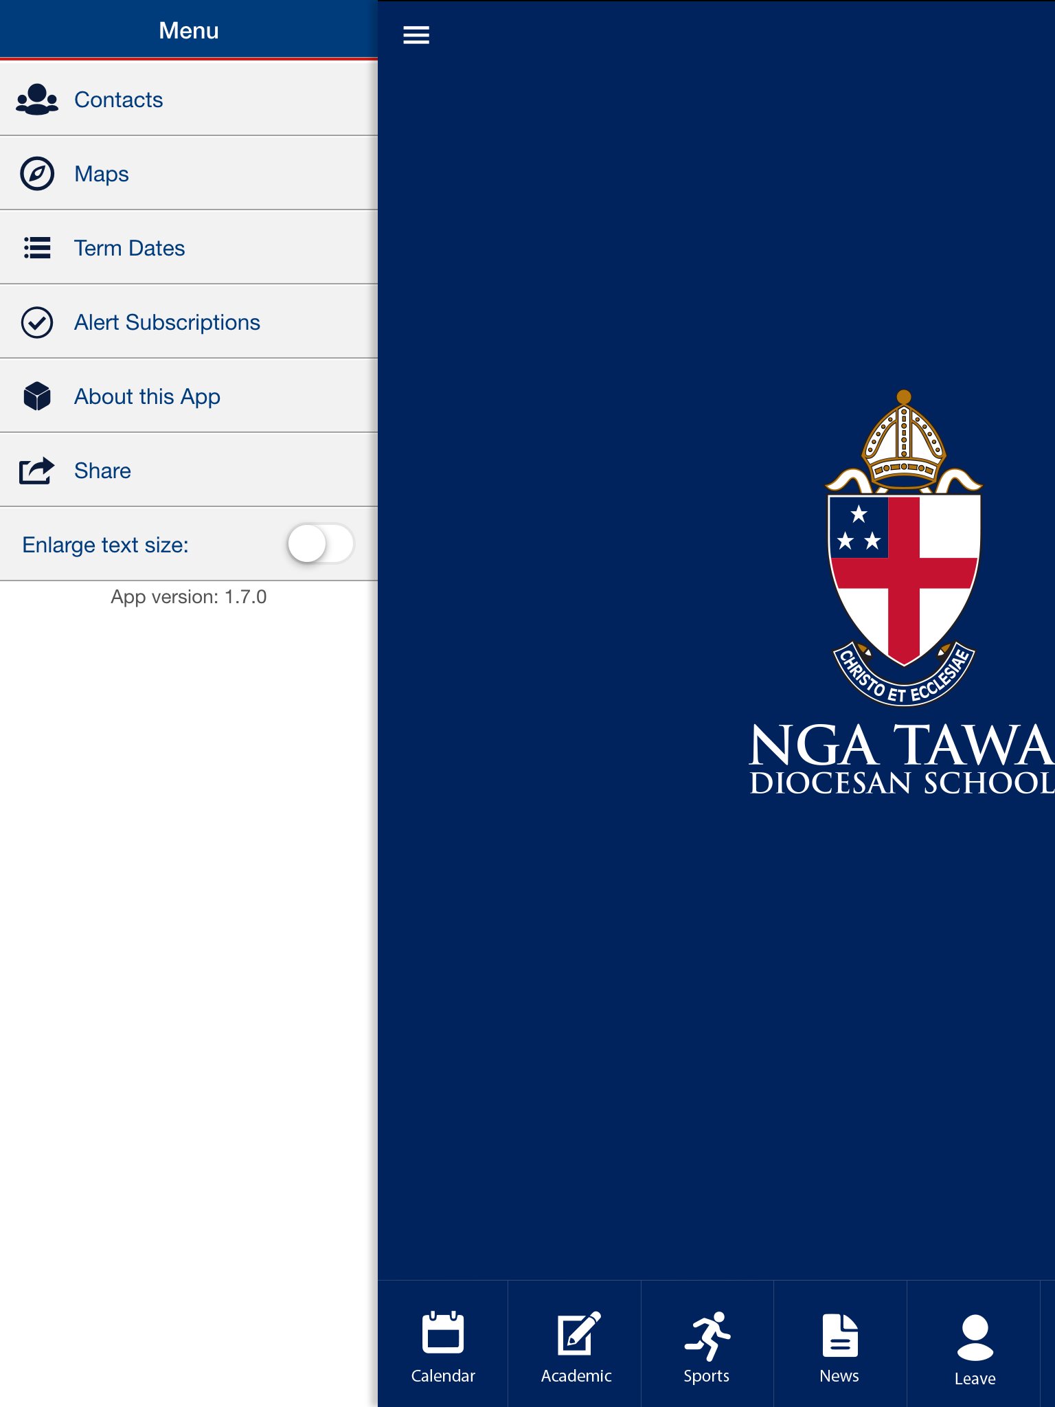Open the Leave tab label
This screenshot has width=1055, height=1407.
(975, 1379)
